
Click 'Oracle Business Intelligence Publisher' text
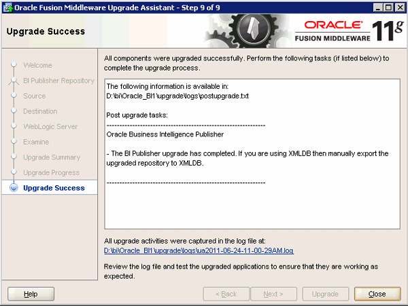coord(165,134)
